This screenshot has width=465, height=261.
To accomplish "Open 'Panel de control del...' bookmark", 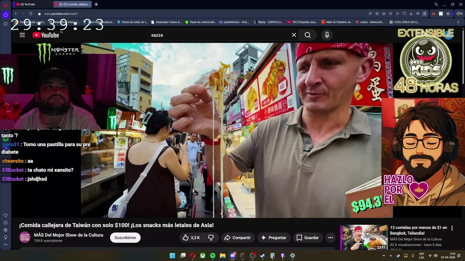I will click(x=200, y=22).
